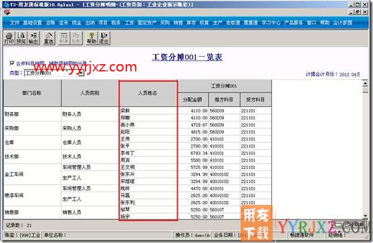Click the 借方科目 column header
373x243 pixels.
(x=224, y=99)
